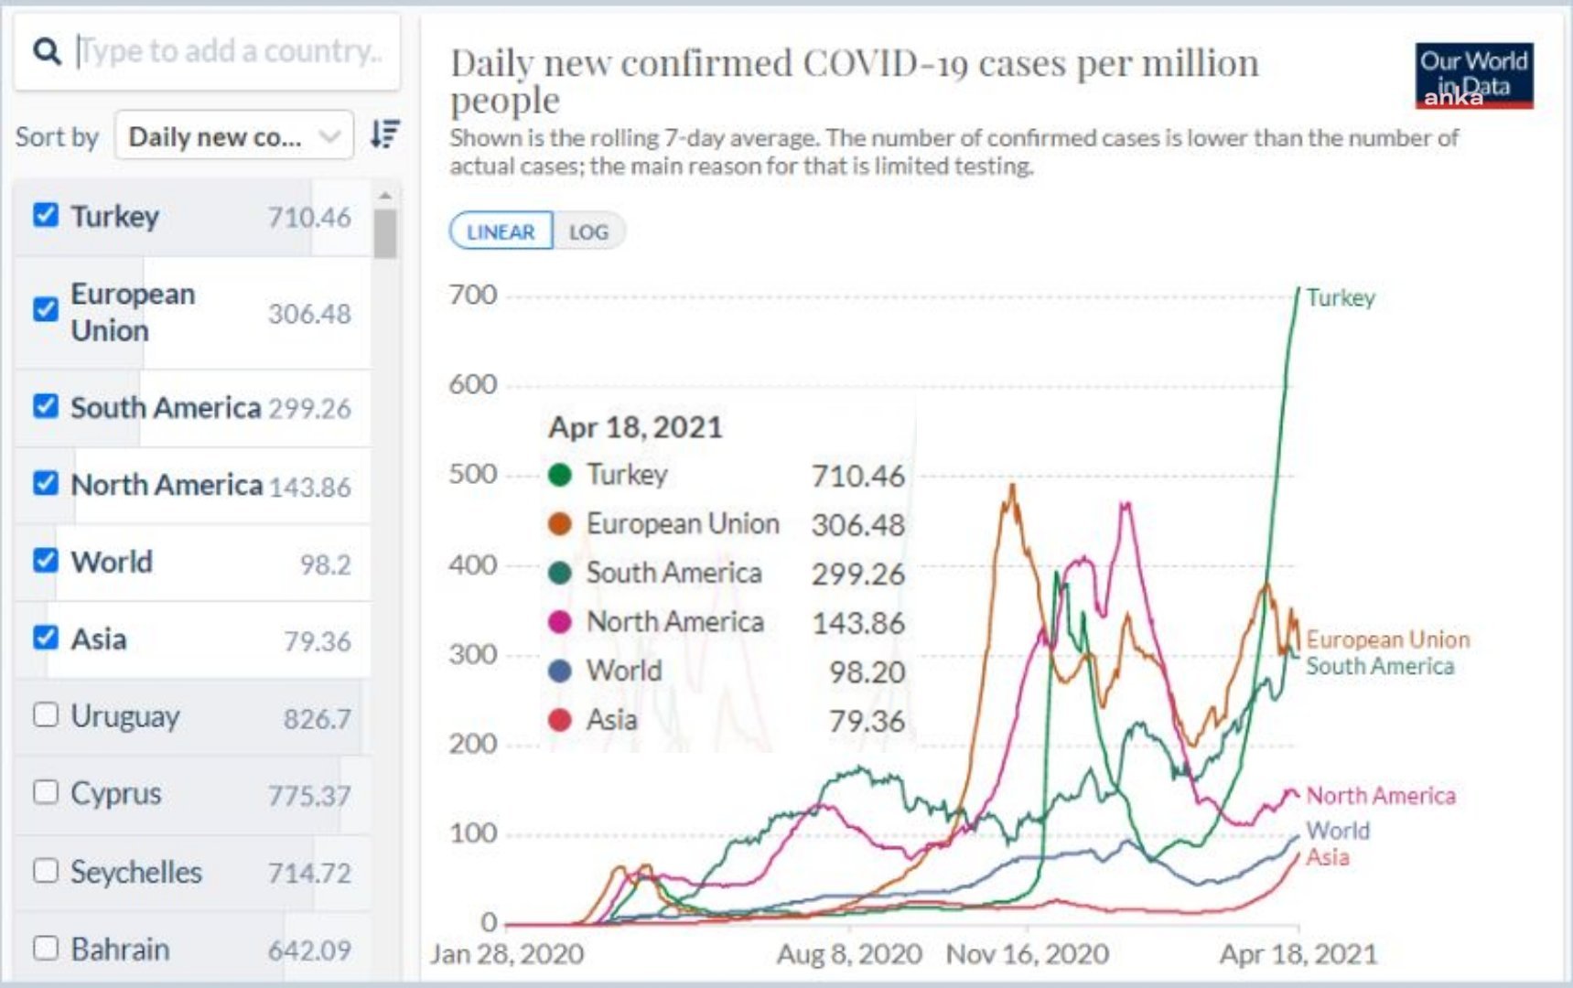Uncheck the European Union checkbox
The width and height of the screenshot is (1573, 988).
(x=46, y=309)
